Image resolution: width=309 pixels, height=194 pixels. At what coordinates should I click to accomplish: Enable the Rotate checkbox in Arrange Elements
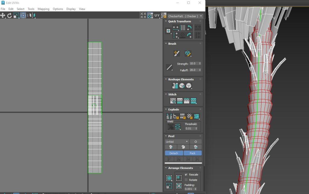click(x=186, y=180)
